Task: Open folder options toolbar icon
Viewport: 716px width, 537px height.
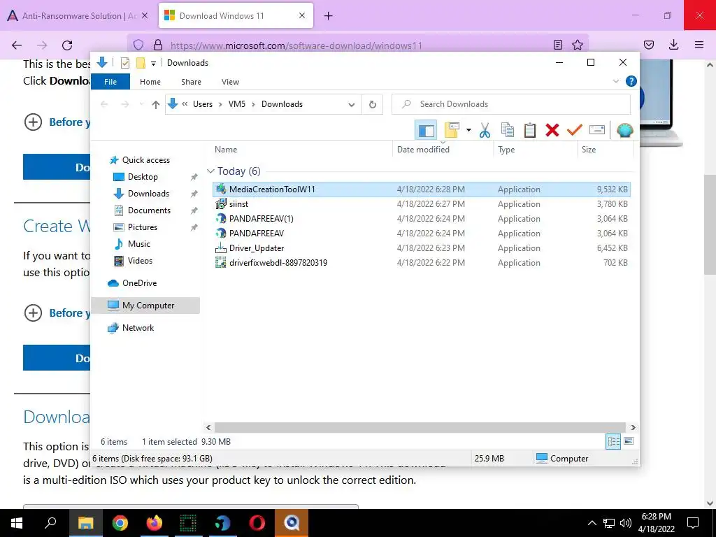Action: pyautogui.click(x=452, y=130)
